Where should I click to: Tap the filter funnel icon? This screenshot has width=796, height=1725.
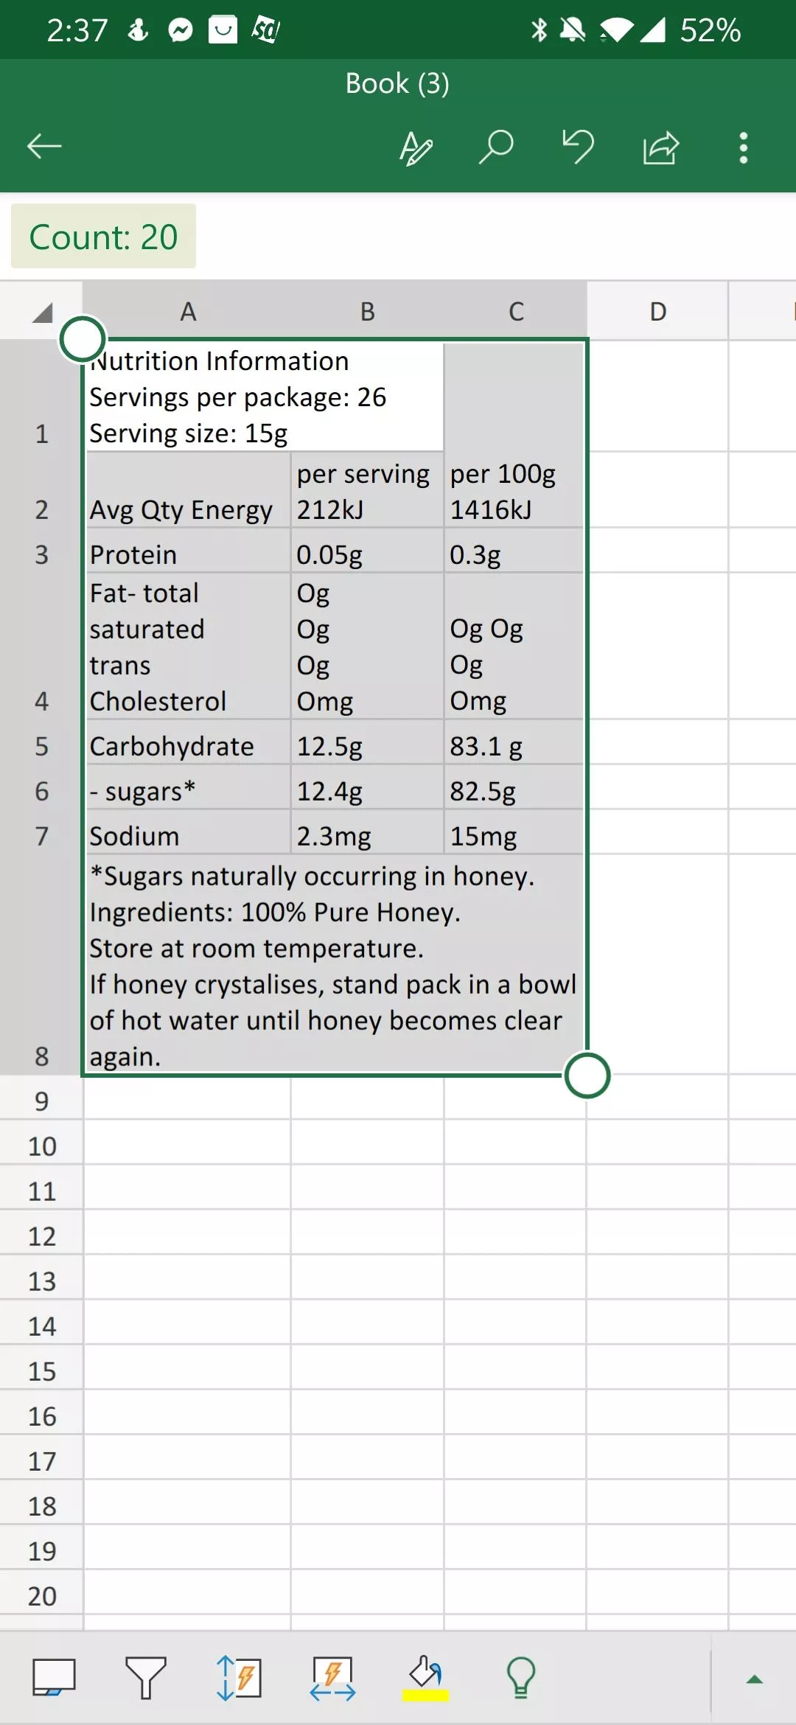tap(145, 1678)
